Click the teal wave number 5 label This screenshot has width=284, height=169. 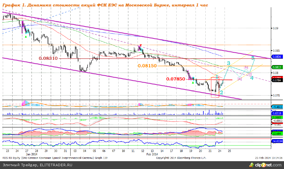pos(253,58)
